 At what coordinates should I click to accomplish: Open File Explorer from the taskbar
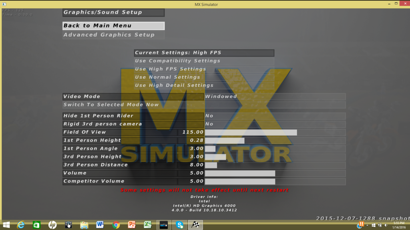tap(84, 225)
